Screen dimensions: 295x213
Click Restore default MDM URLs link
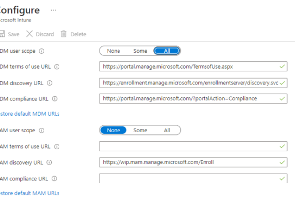(29, 114)
